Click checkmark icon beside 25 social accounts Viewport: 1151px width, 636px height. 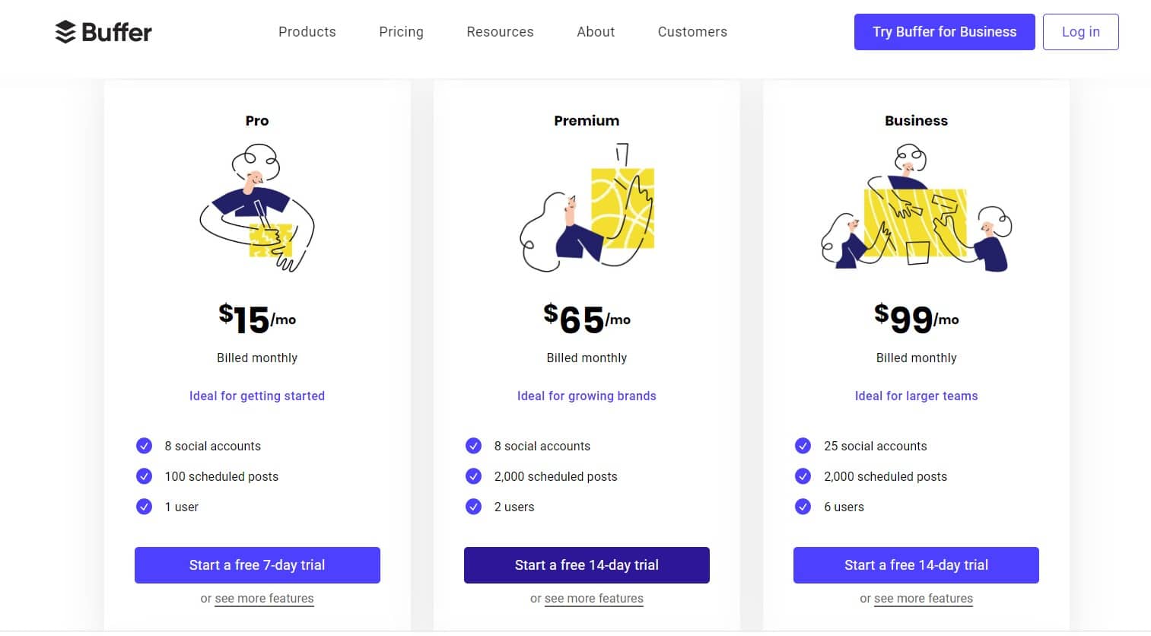803,446
